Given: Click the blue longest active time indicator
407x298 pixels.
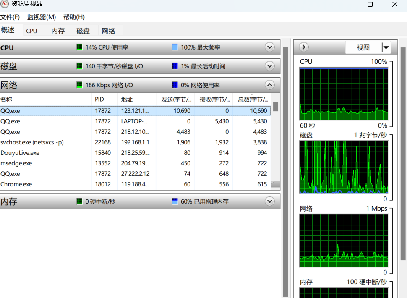Looking at the screenshot, I should tap(175, 66).
